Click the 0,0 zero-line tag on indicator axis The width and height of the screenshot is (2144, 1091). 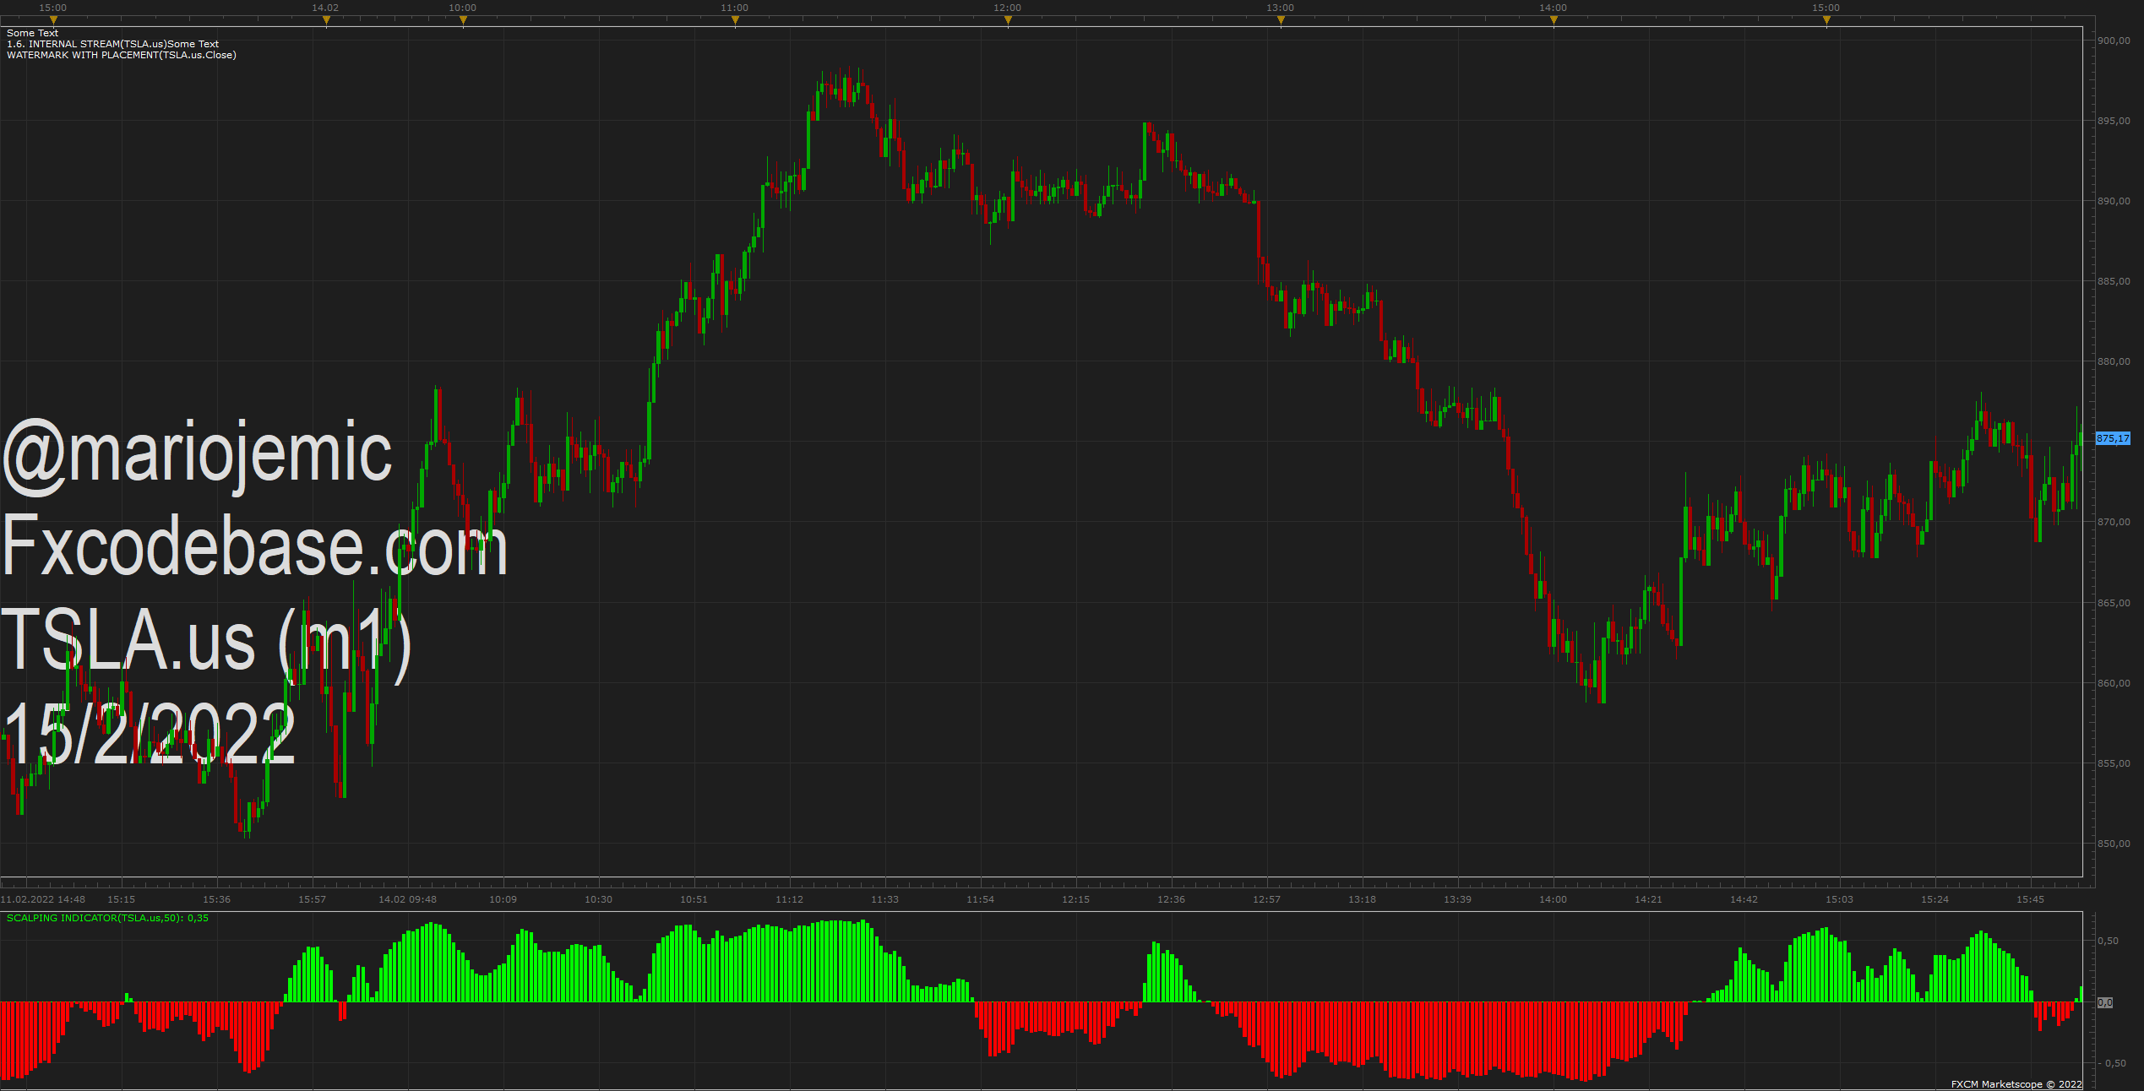[x=2105, y=1002]
